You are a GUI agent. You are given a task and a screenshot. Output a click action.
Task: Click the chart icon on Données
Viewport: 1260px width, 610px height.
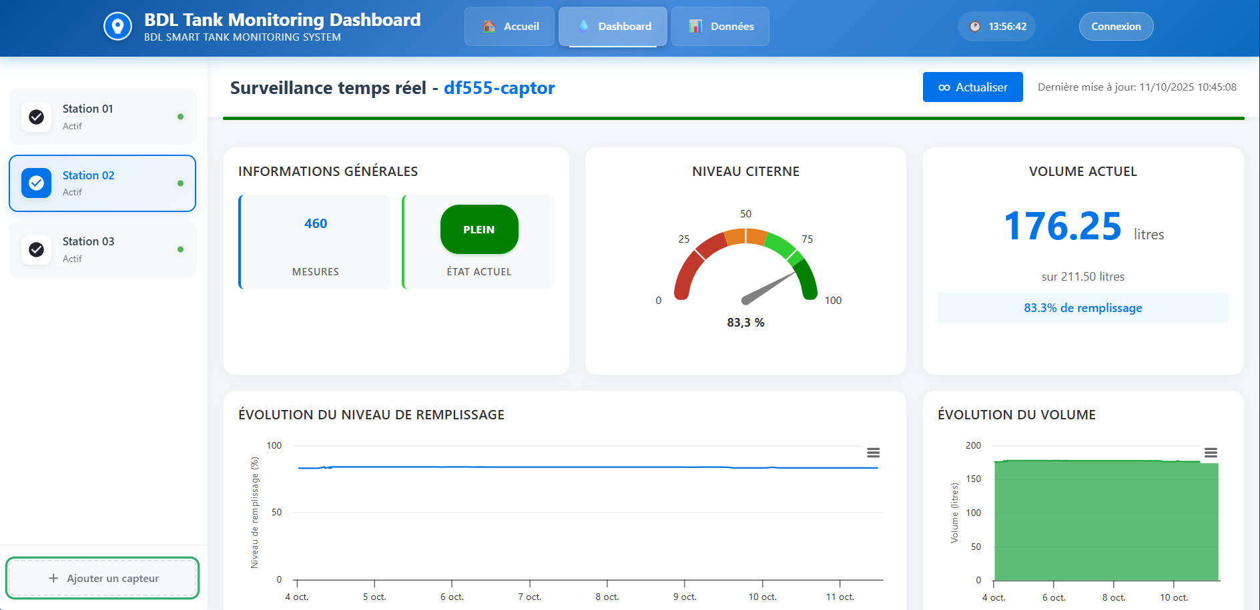[x=695, y=27]
